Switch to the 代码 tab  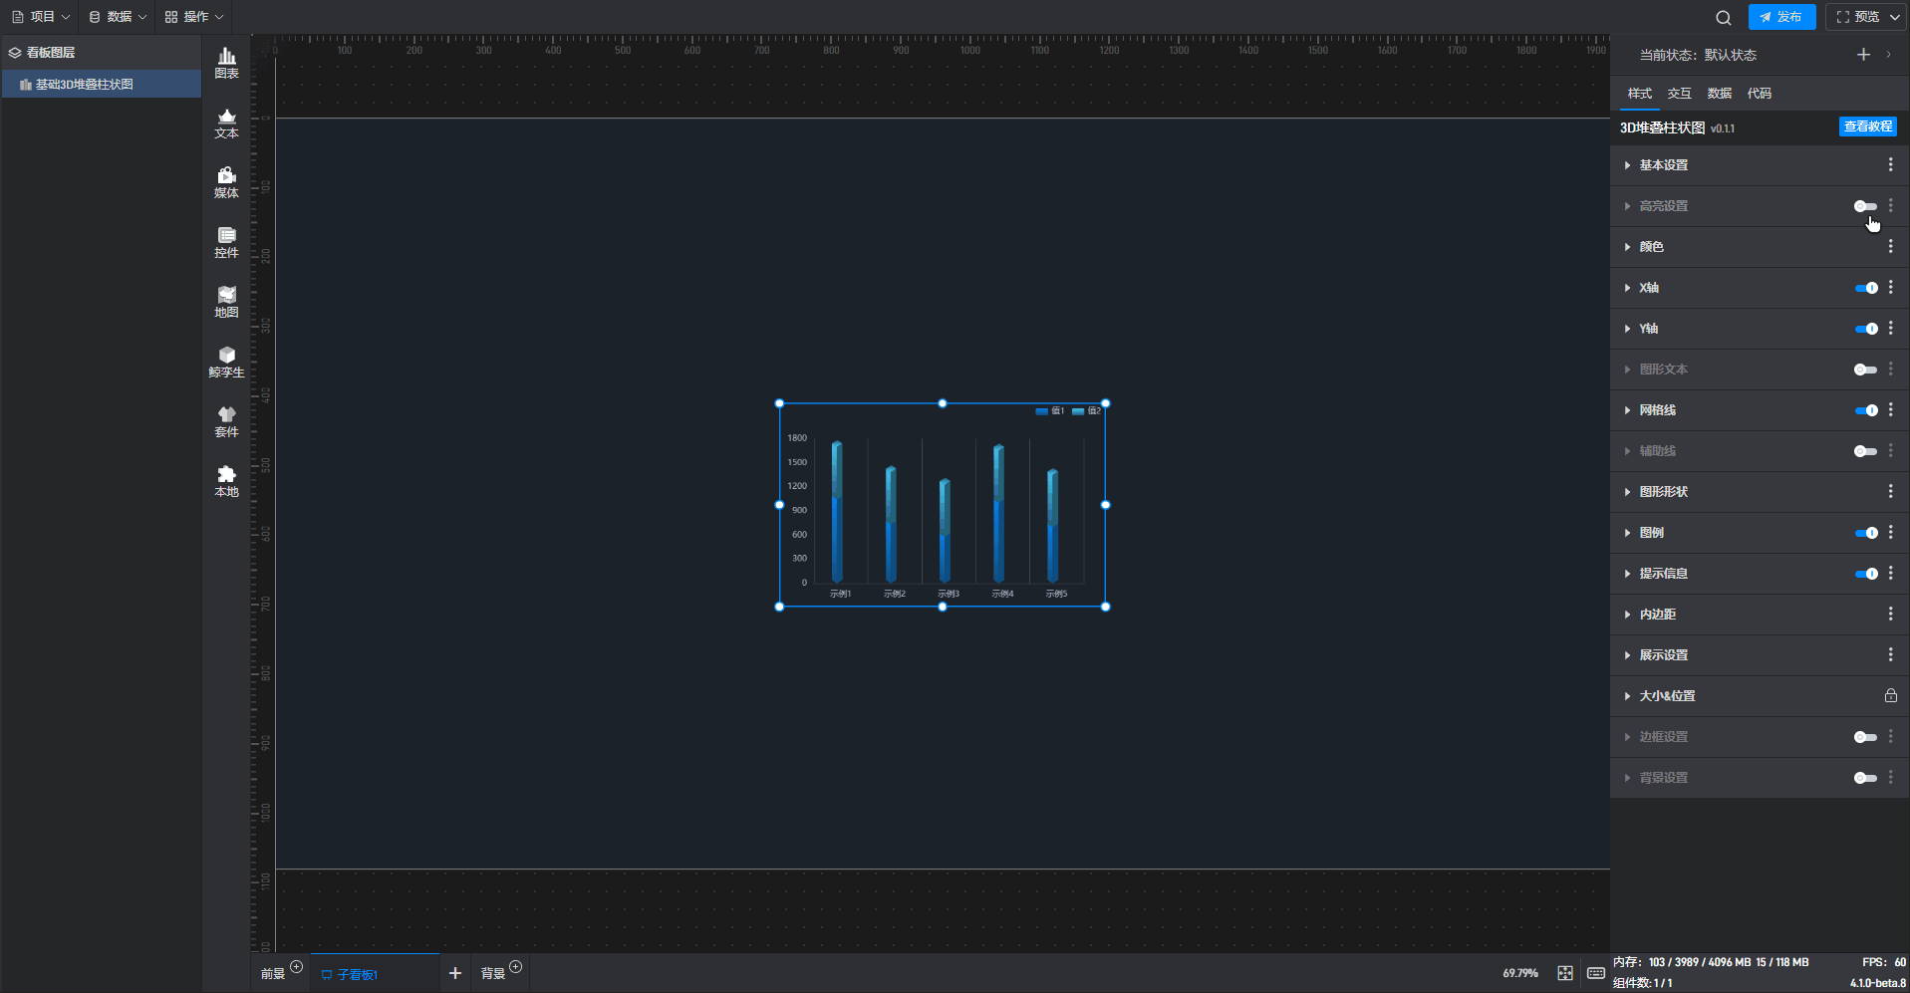[x=1760, y=94]
